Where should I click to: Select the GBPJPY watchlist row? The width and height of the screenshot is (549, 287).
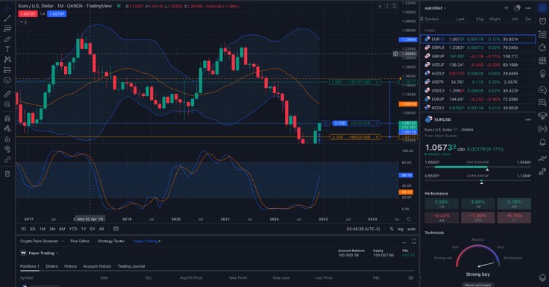point(477,57)
